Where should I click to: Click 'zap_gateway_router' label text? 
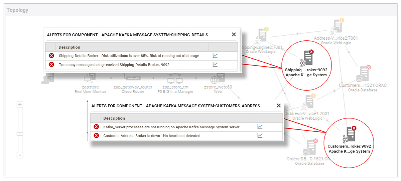click(x=133, y=87)
